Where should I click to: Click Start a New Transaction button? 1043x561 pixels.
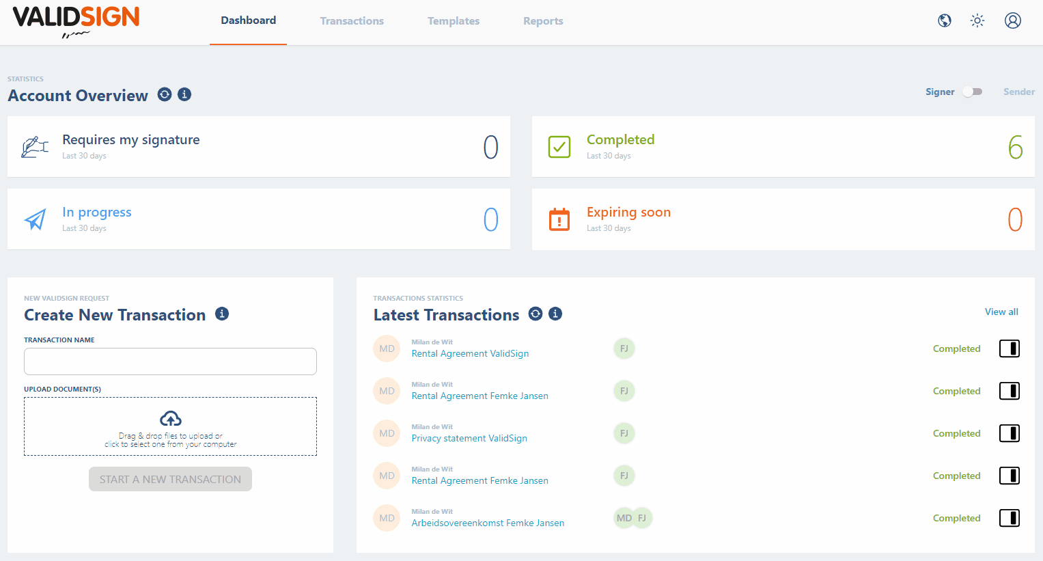click(170, 479)
